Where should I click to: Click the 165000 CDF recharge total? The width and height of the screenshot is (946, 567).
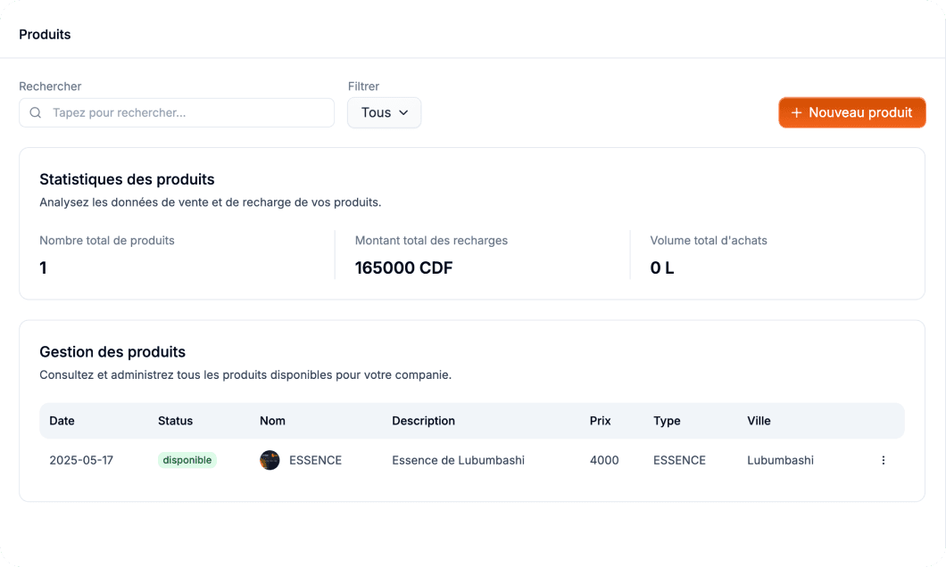403,267
